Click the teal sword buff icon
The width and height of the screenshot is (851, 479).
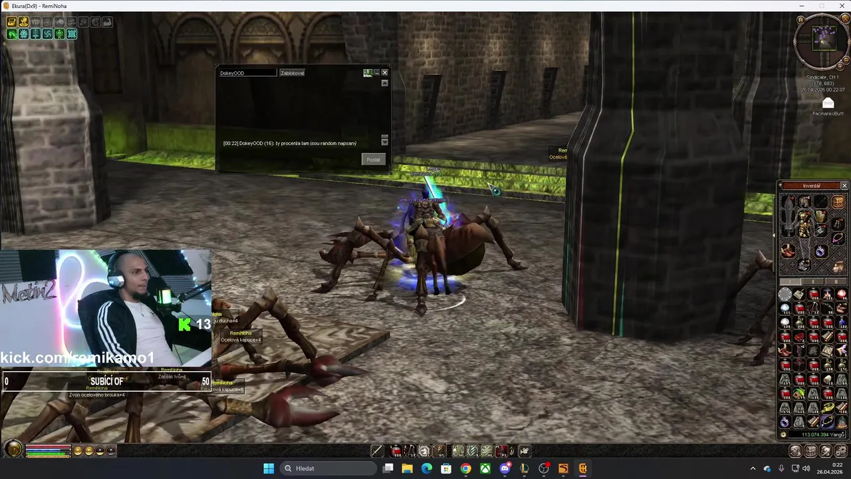tap(35, 34)
